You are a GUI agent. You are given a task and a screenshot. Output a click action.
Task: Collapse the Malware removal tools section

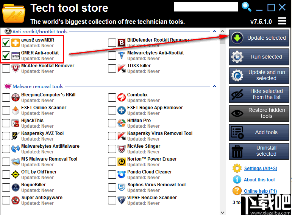[214, 86]
